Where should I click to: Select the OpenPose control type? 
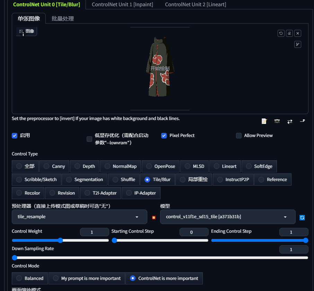160,166
